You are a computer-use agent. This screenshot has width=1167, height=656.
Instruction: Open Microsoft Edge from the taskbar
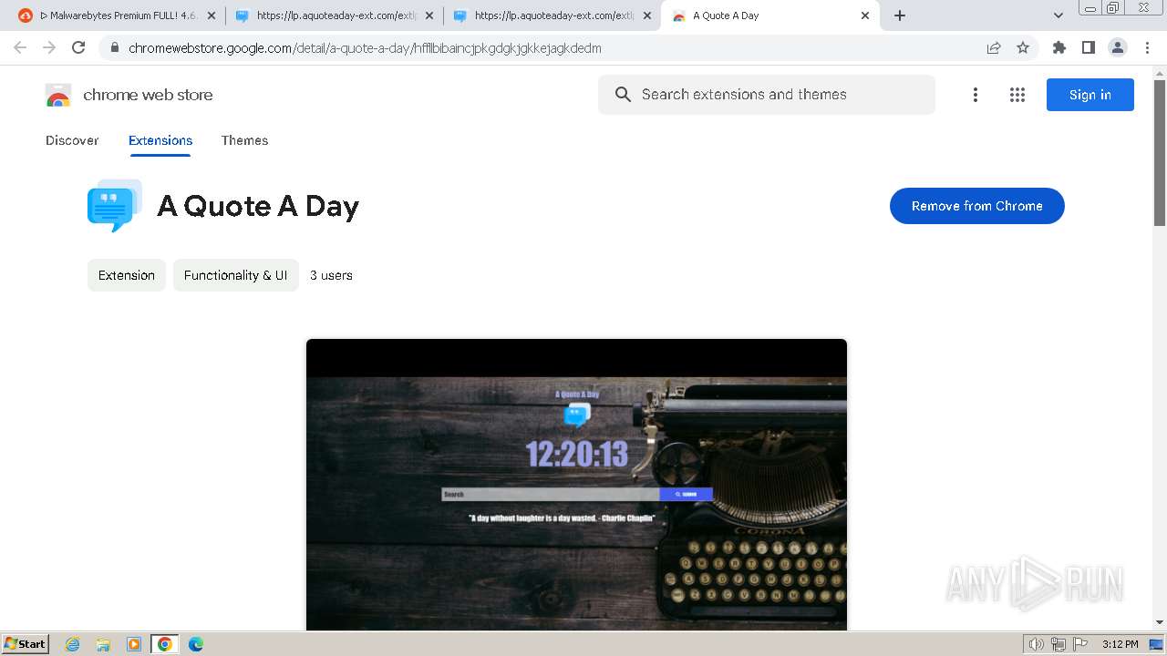coord(196,644)
